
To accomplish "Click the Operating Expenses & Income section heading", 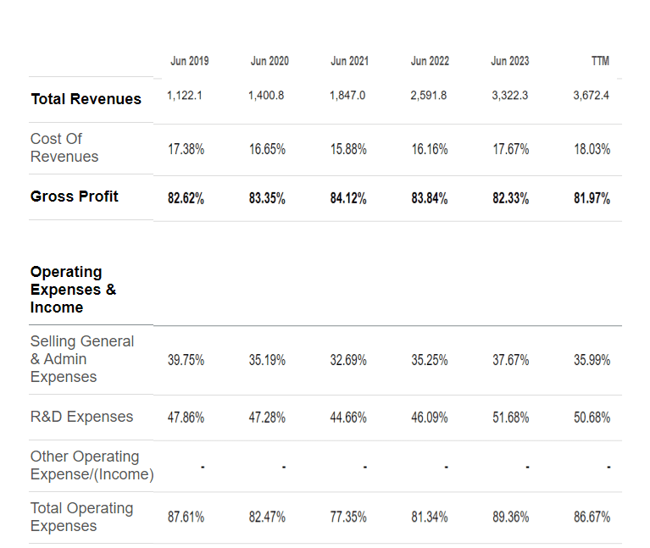I will pos(73,290).
